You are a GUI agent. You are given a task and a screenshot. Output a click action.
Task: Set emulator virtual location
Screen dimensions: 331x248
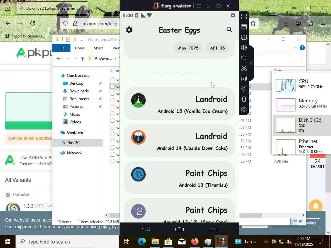click(x=244, y=89)
